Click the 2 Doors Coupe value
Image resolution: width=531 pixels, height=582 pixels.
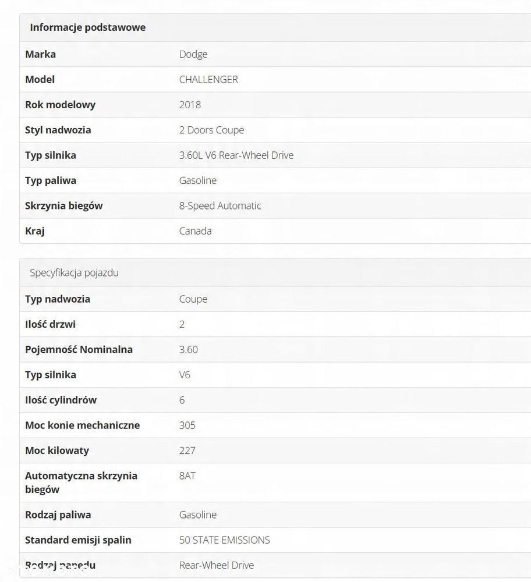[212, 130]
